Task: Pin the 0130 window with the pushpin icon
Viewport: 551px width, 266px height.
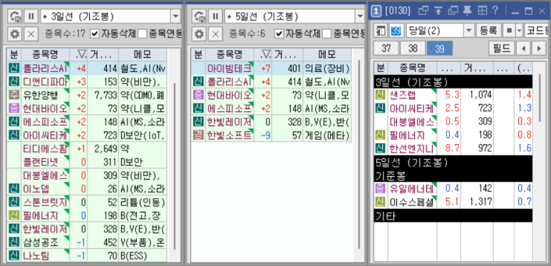Action: (x=468, y=11)
